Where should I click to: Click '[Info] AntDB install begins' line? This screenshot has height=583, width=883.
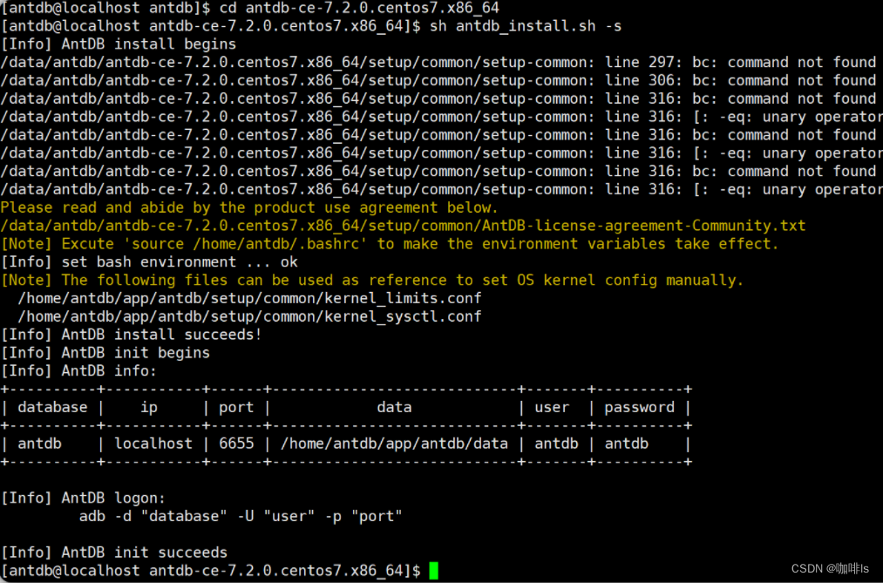pos(119,44)
